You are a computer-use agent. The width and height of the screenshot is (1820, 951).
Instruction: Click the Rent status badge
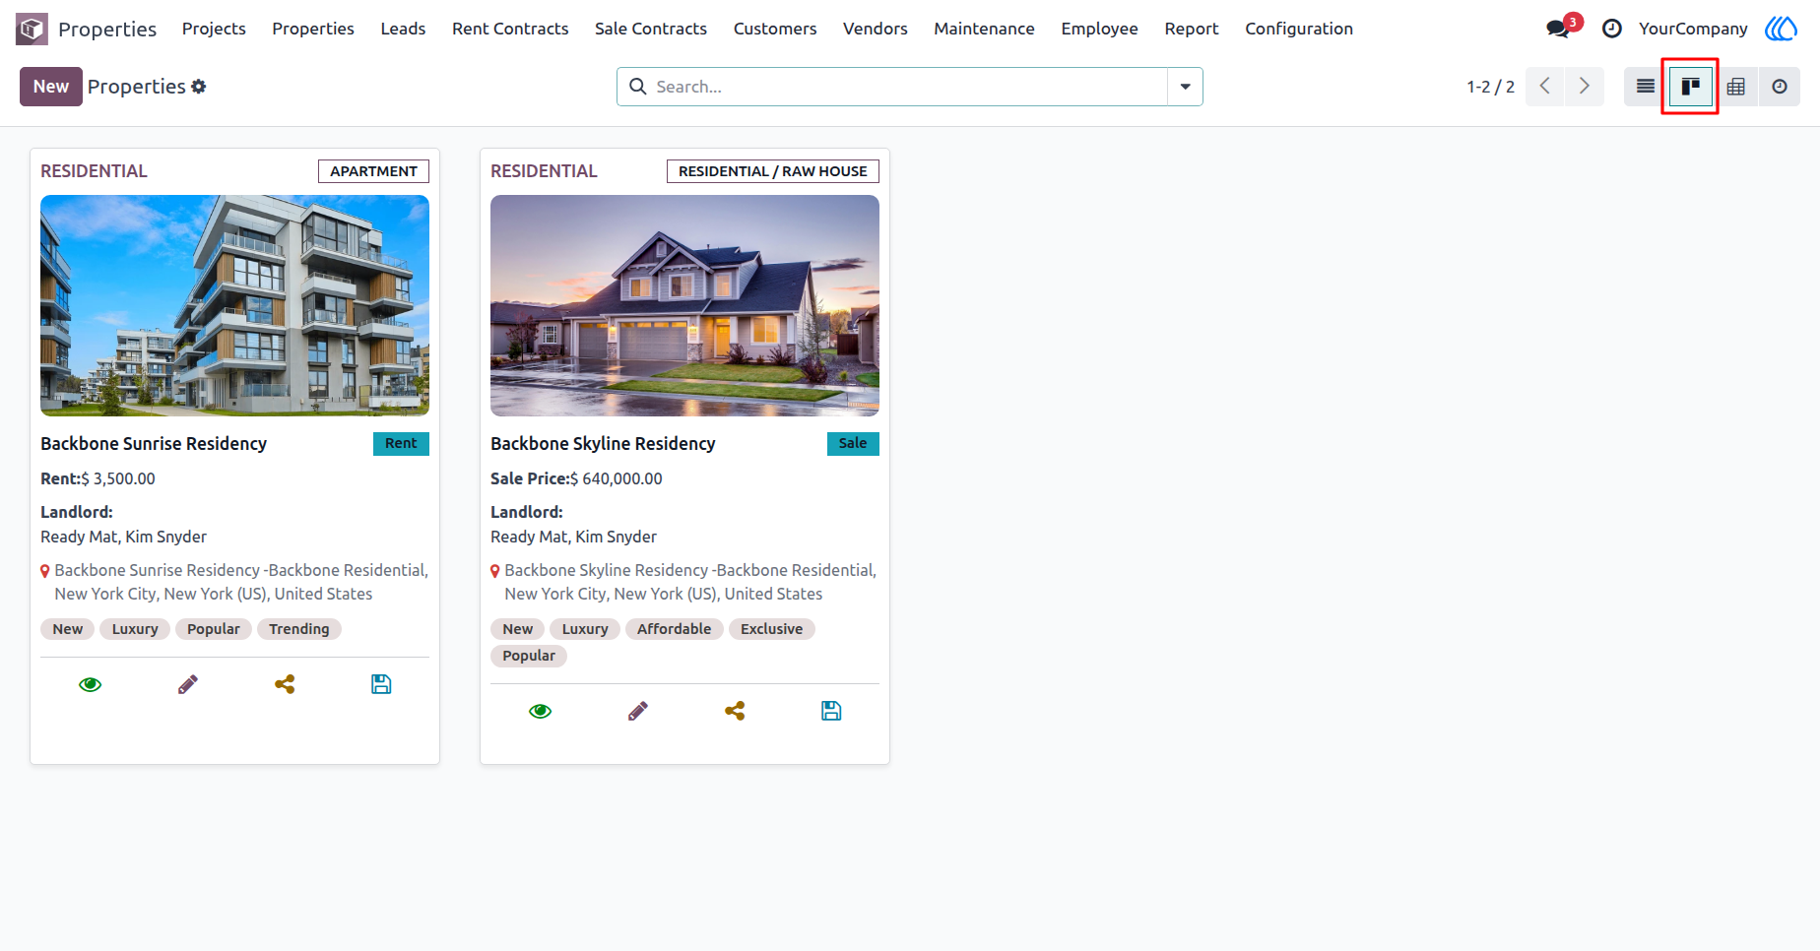401,443
